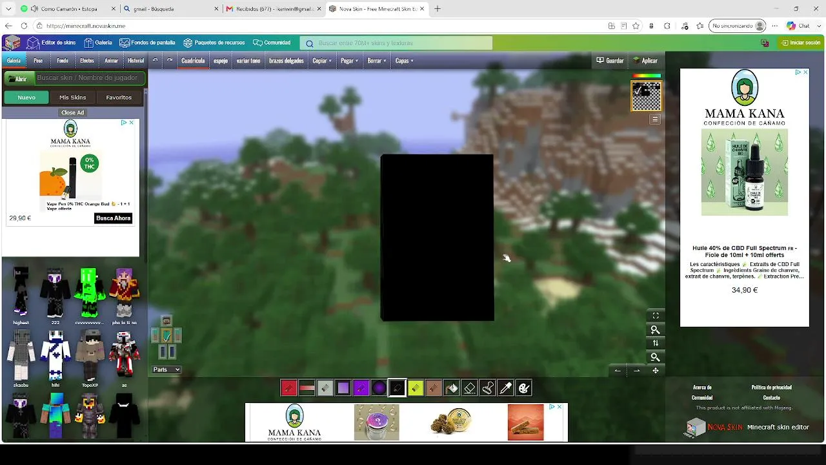Toggle fullscreen view of the canvas
Image resolution: width=826 pixels, height=465 pixels.
(x=656, y=316)
